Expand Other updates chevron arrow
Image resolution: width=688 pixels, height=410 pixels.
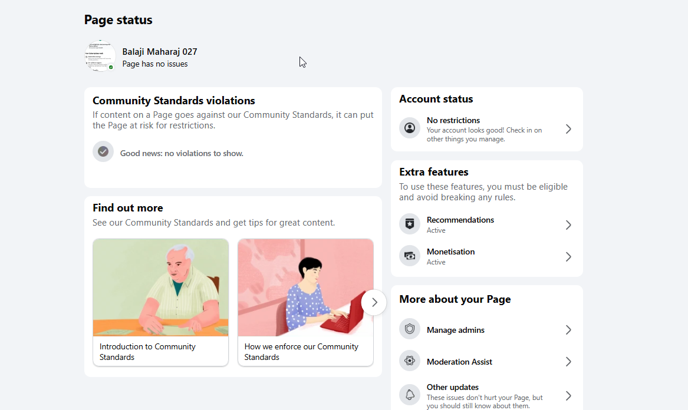(568, 395)
